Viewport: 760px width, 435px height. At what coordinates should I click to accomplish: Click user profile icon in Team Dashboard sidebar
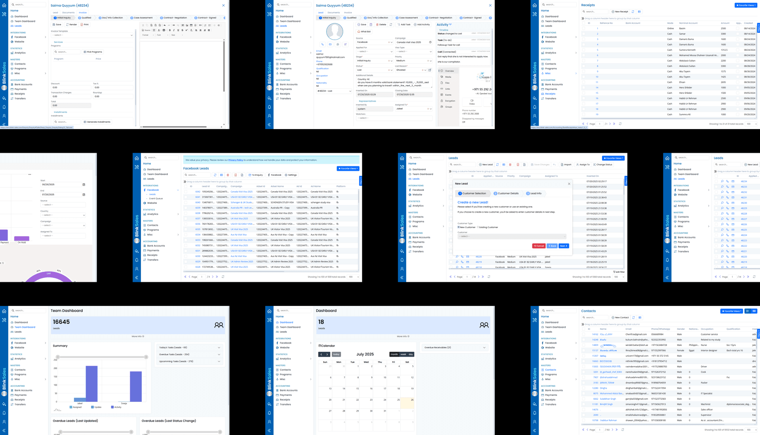click(x=4, y=422)
